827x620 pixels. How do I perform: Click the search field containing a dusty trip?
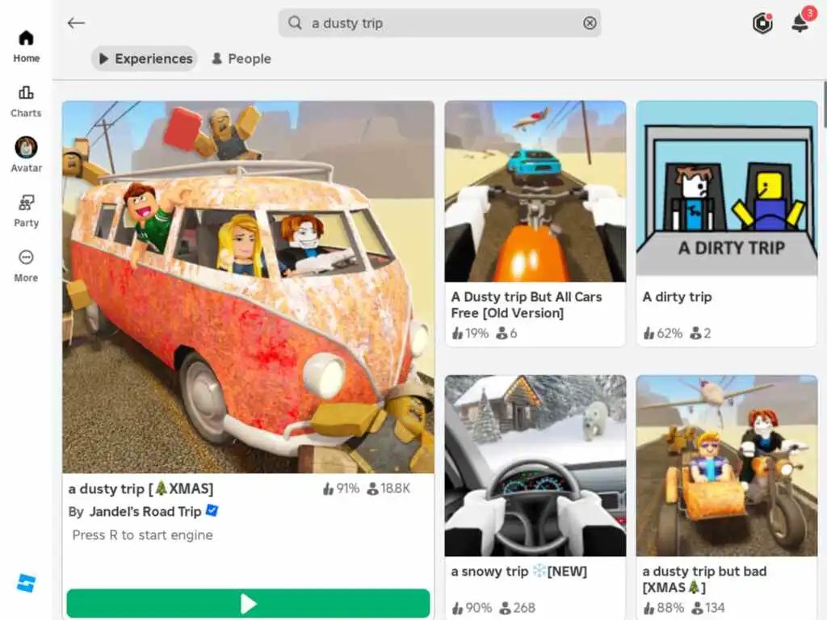pyautogui.click(x=439, y=23)
